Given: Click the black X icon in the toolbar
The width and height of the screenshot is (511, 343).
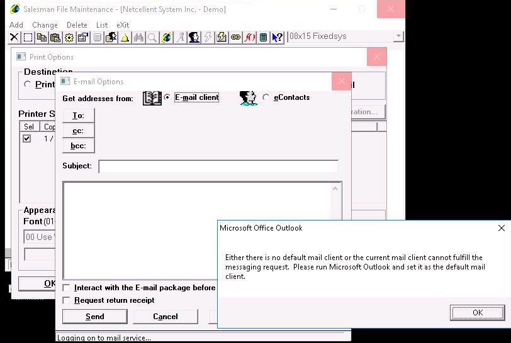Looking at the screenshot, I should coord(14,38).
